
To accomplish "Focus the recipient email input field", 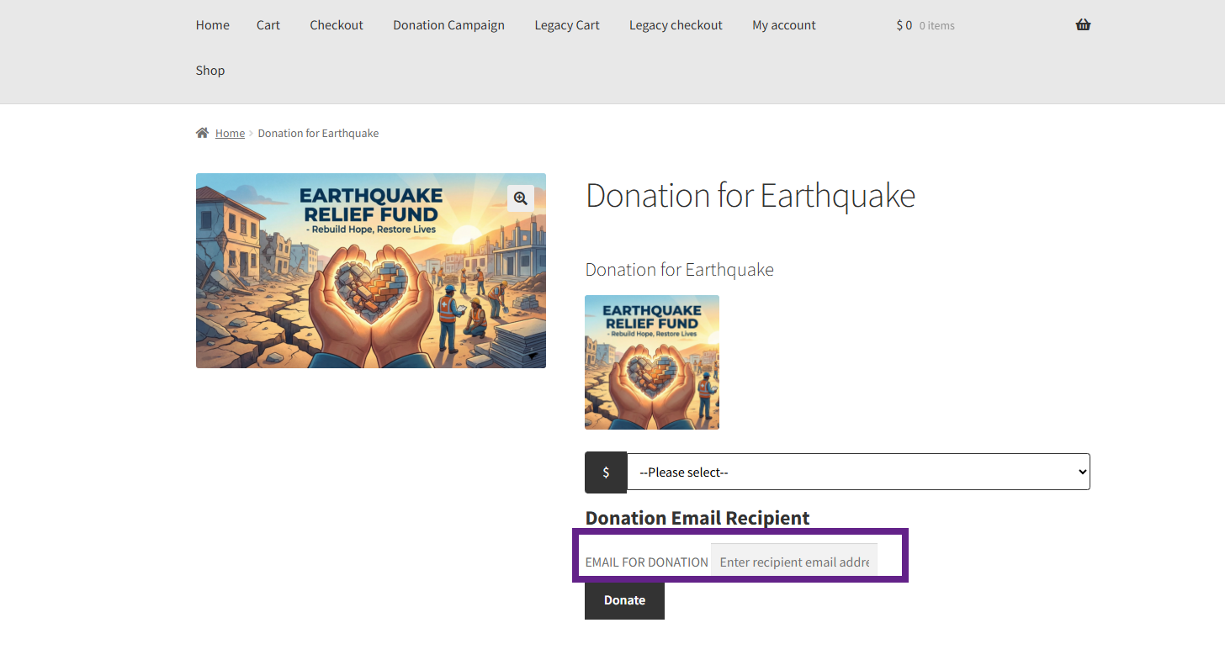I will click(794, 562).
